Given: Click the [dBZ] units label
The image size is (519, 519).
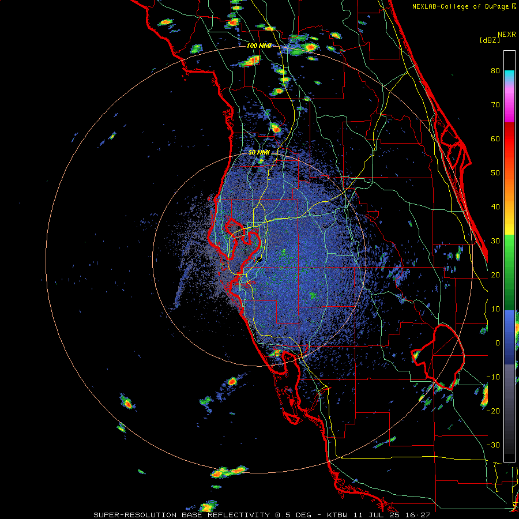Looking at the screenshot, I should click(x=490, y=40).
